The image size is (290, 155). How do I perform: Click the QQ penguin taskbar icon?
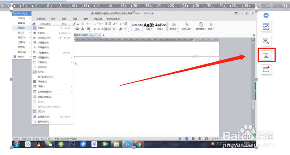(39, 144)
